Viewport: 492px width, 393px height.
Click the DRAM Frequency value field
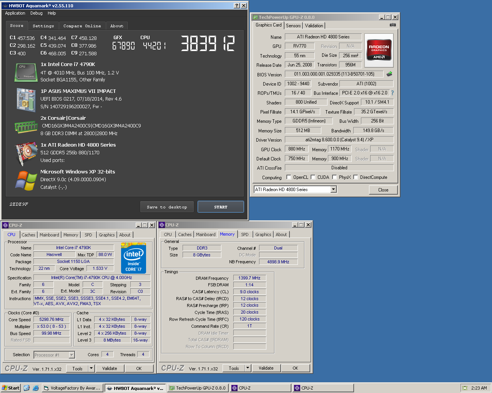pyautogui.click(x=249, y=278)
